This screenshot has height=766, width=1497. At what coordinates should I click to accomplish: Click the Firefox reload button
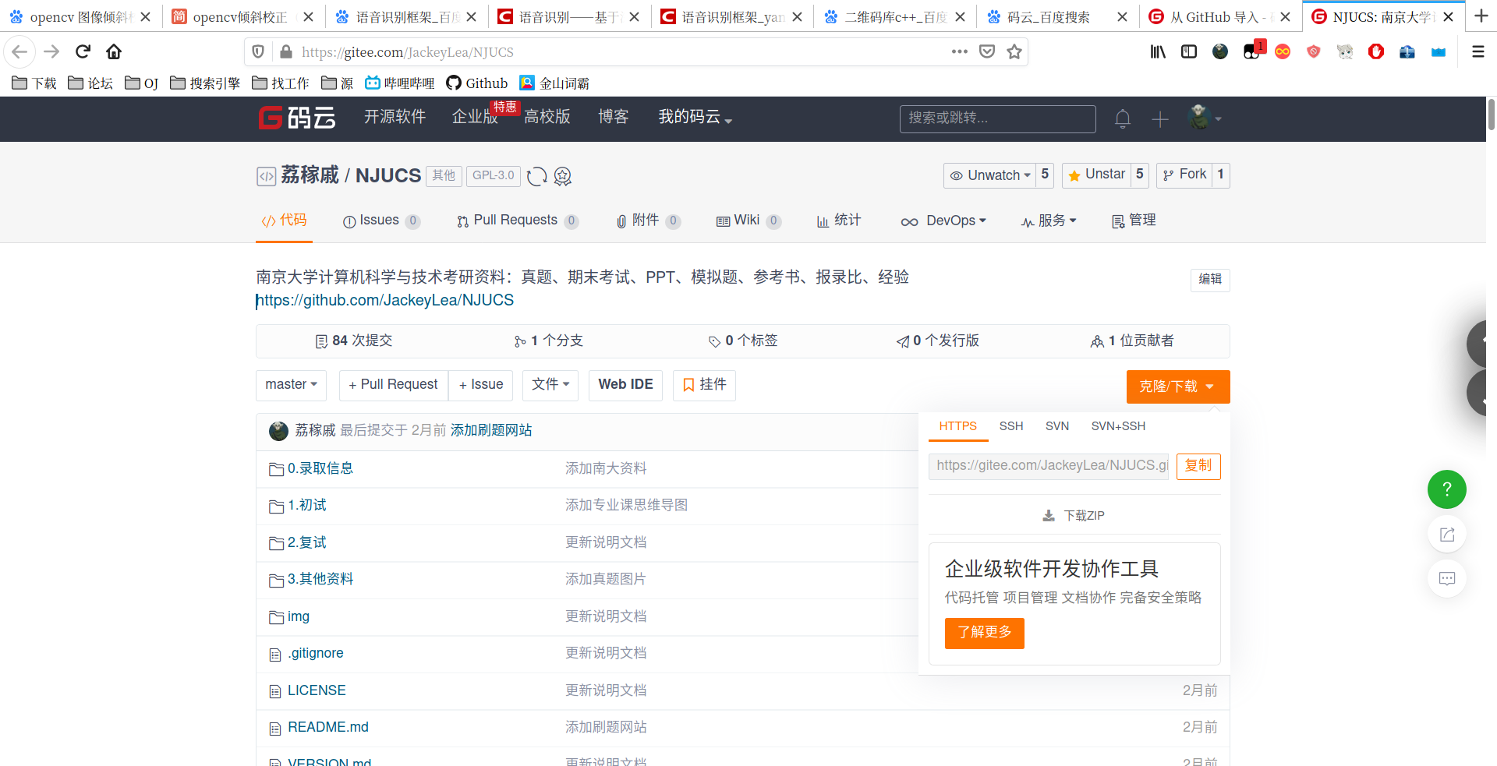83,51
